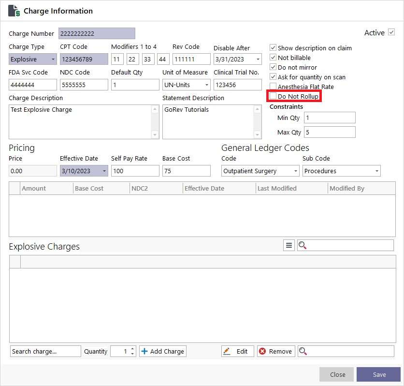Click the Add Charge button

pos(162,351)
